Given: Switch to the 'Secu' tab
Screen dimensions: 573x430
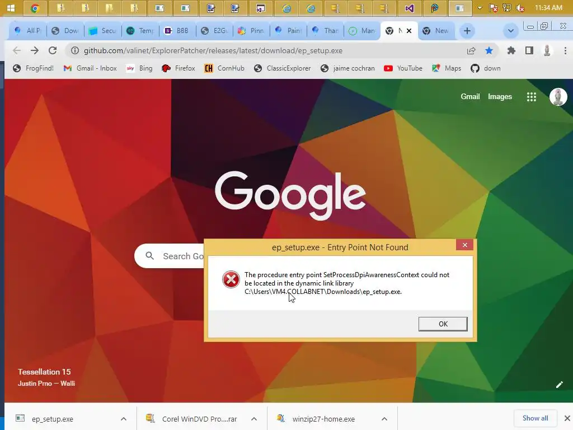Looking at the screenshot, I should pyautogui.click(x=103, y=31).
